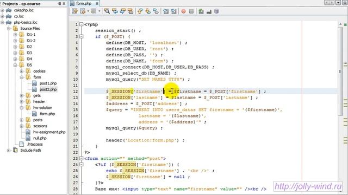Select the l04 folder
Viewport: 348px width, 195px height.
click(29, 59)
